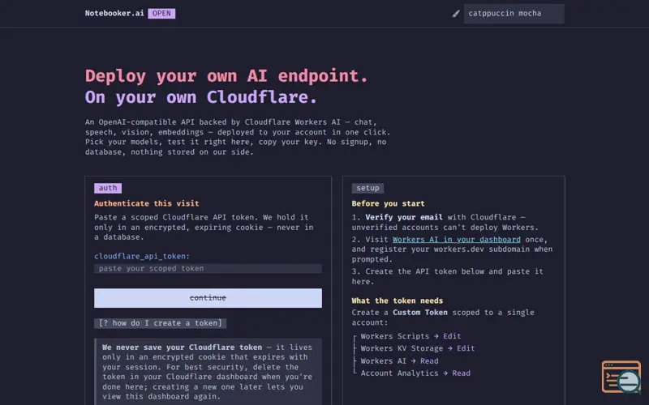Screen dimensions: 649x405
Task: Click 'Custom Token' bold text
Action: coord(420,313)
